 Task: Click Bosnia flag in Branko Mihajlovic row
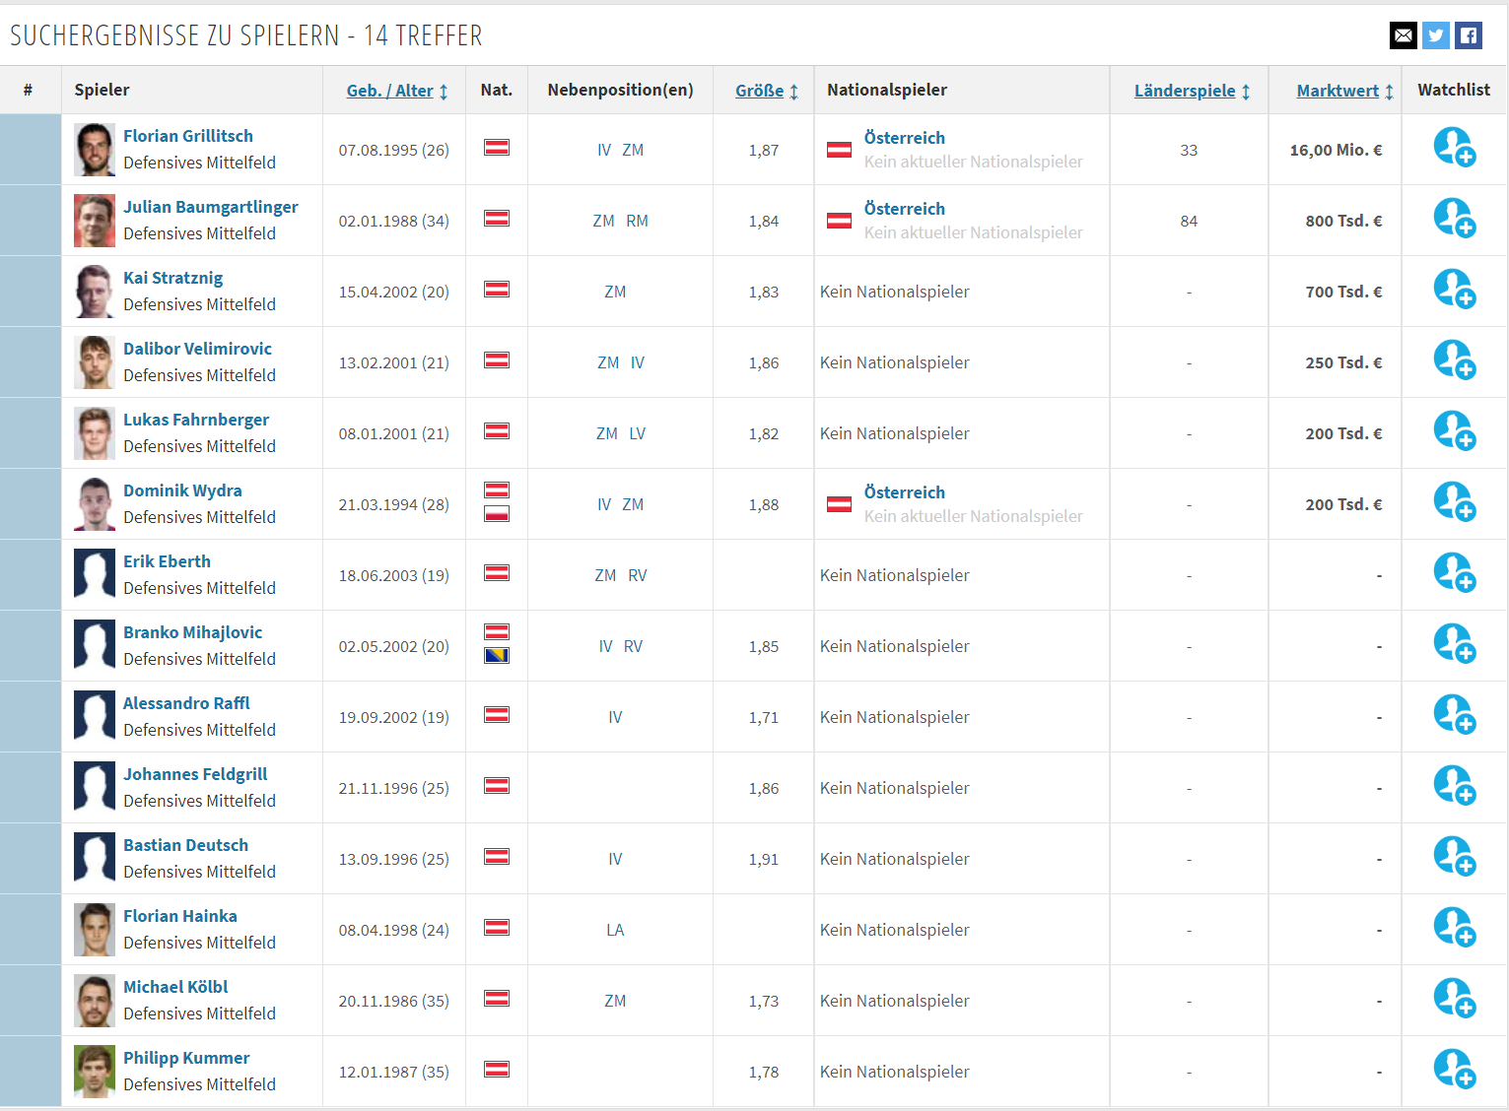(x=497, y=656)
